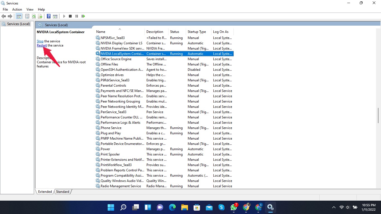Switch to the Standard tab
This screenshot has height=214, width=381.
62,192
